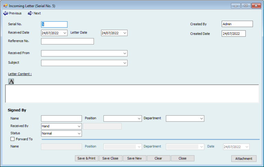Click the Save Close button

pos(110,158)
